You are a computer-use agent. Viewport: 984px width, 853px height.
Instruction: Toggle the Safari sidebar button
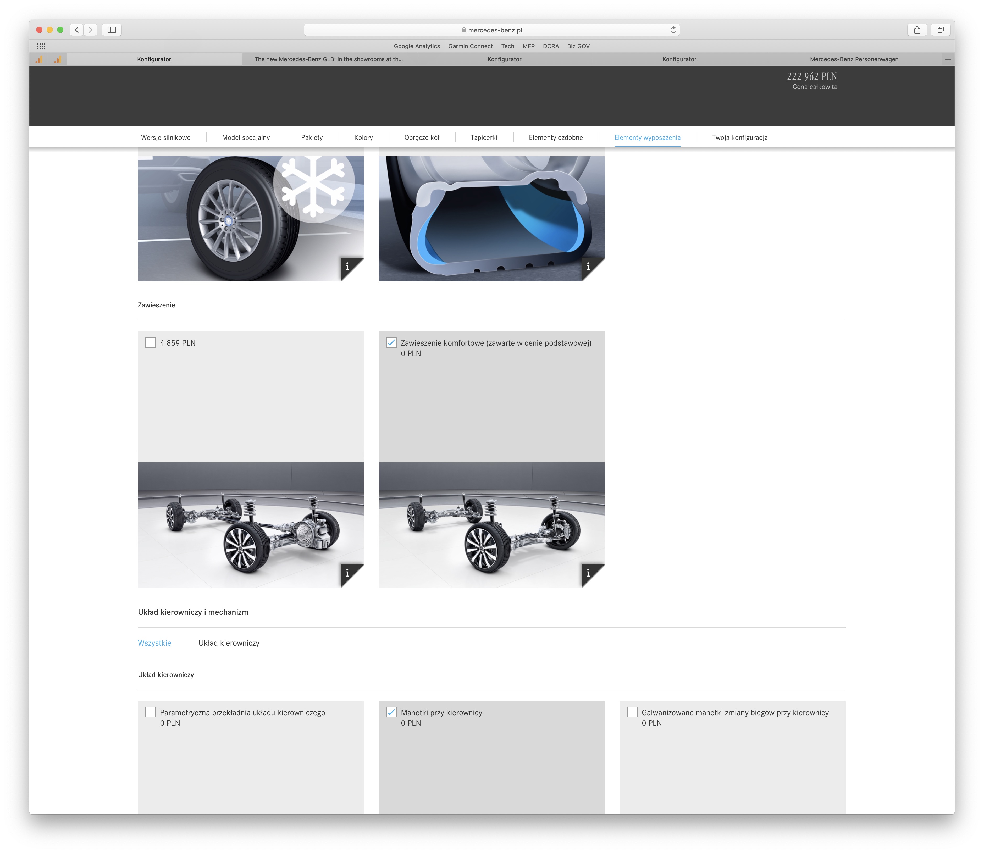coord(112,30)
